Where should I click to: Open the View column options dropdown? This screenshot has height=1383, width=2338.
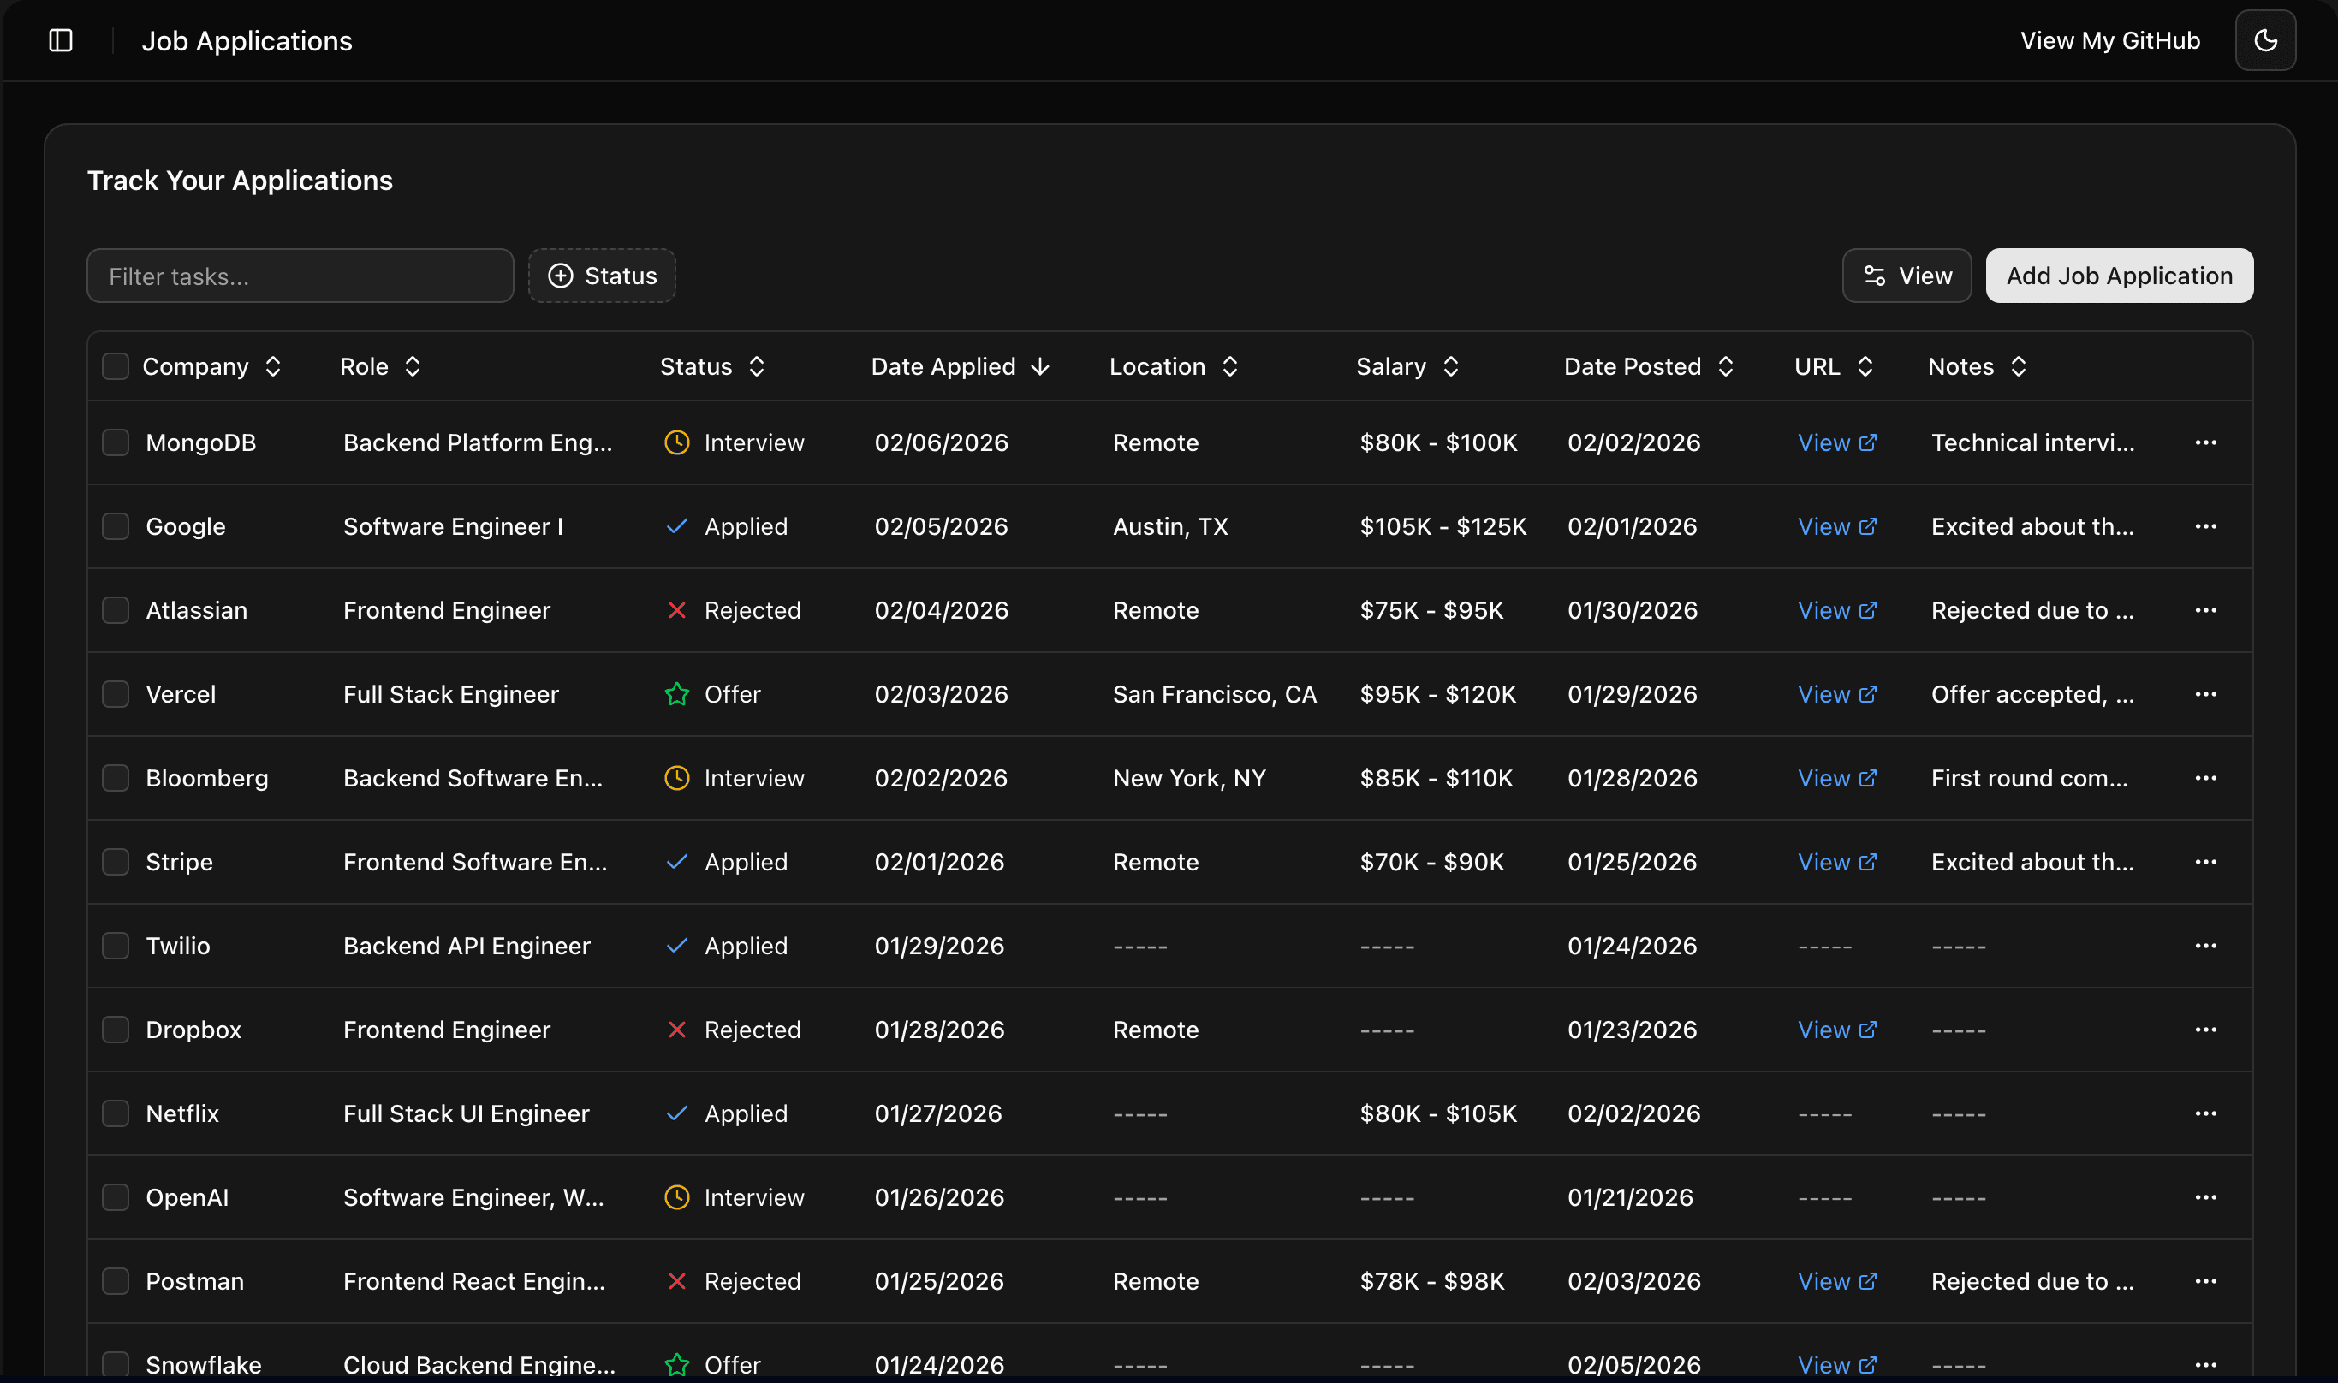[x=1907, y=276]
